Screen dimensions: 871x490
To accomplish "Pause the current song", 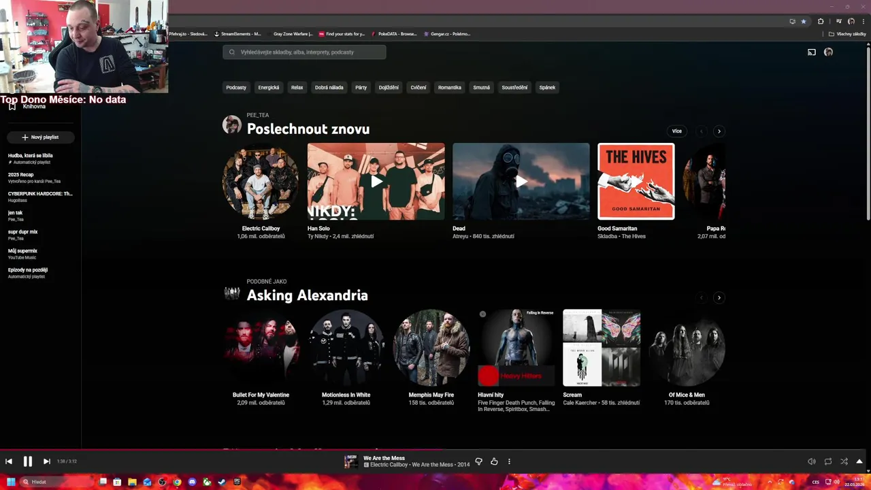I will pos(28,461).
